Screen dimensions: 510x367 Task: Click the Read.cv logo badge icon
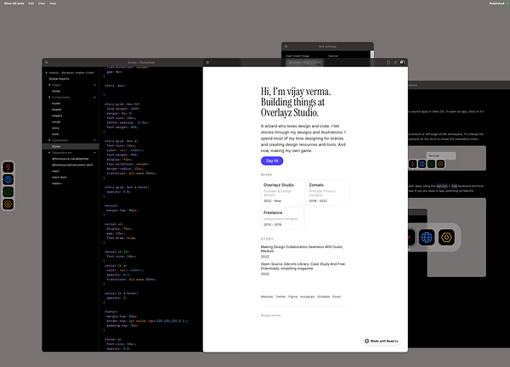(367, 341)
